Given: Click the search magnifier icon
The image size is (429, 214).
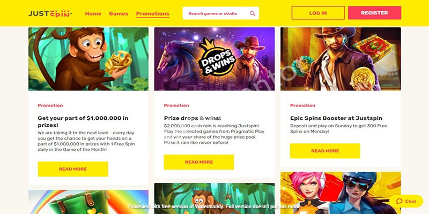Looking at the screenshot, I should (252, 13).
